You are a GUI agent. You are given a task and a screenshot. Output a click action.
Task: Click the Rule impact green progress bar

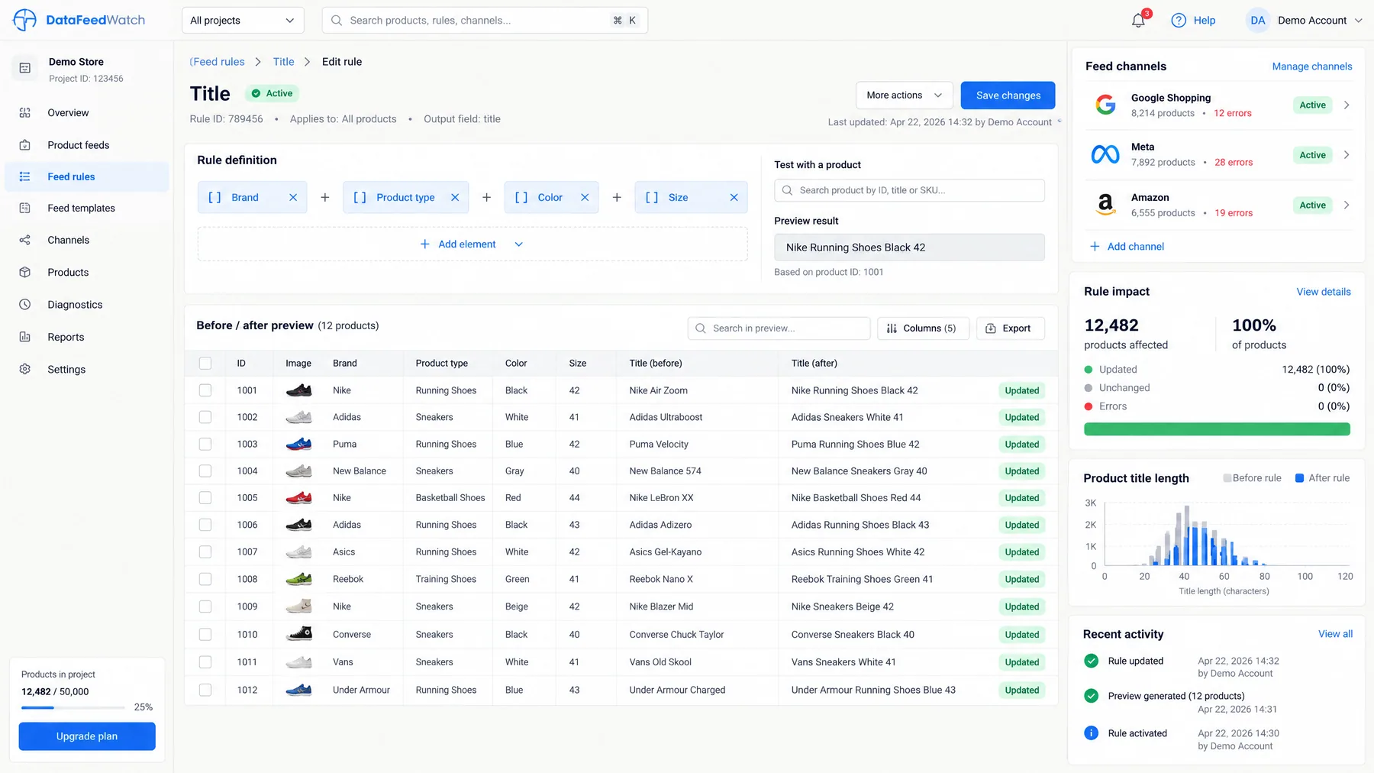pos(1217,429)
